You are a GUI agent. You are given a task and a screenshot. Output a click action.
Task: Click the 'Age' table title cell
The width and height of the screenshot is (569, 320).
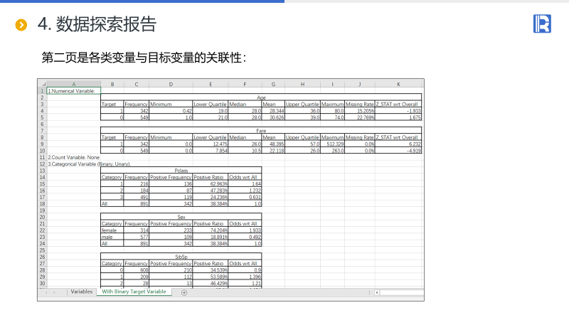[x=261, y=97]
